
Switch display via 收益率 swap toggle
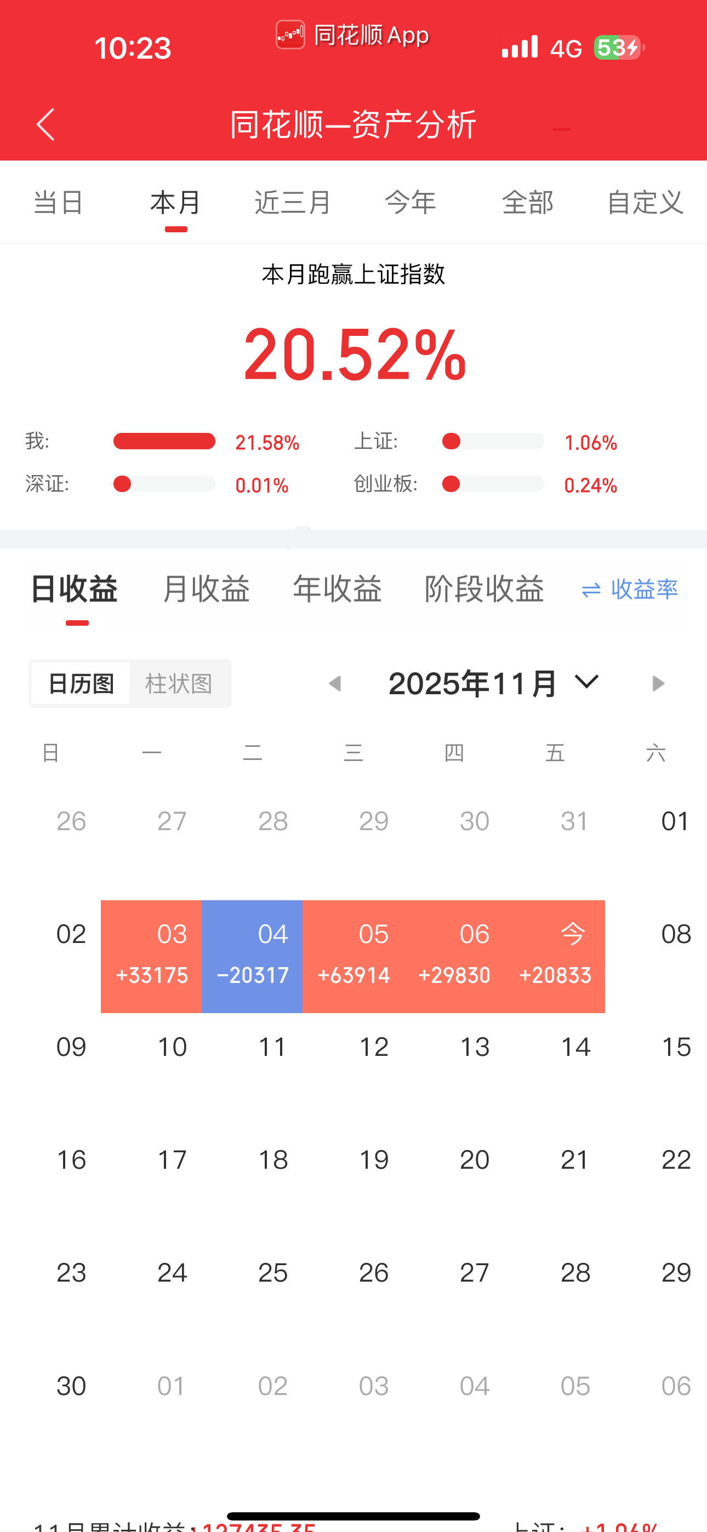[x=630, y=590]
